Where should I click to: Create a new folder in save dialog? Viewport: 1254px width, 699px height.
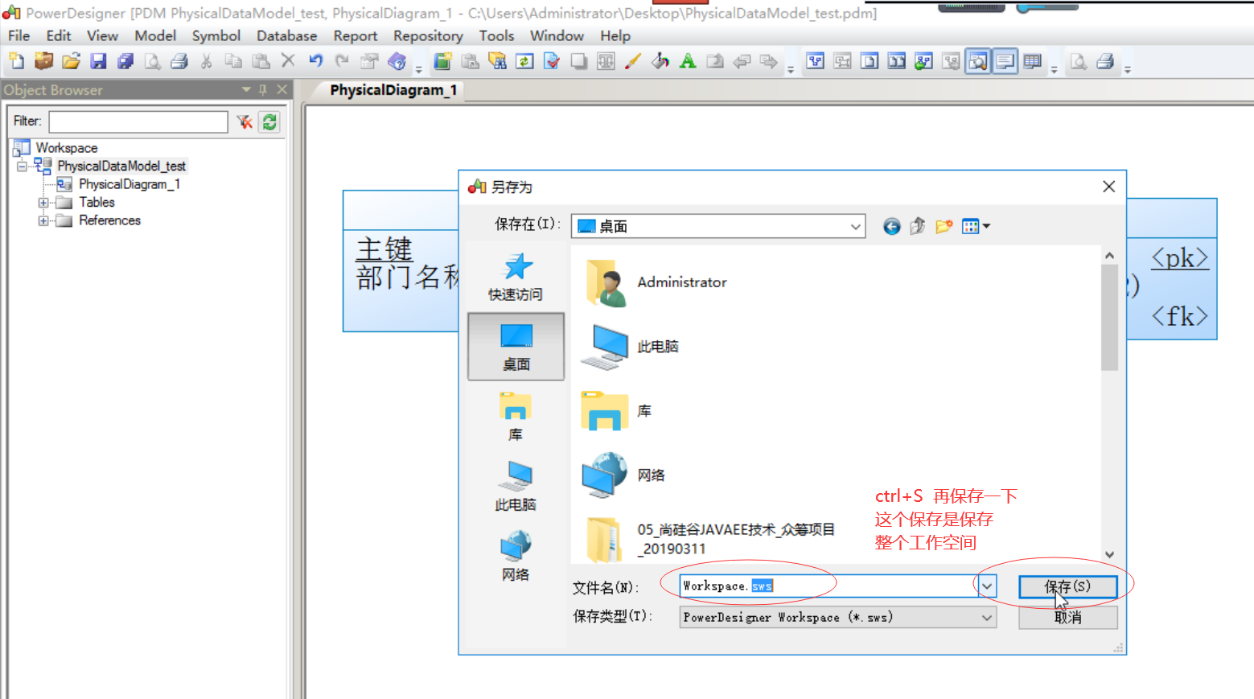pyautogui.click(x=944, y=227)
